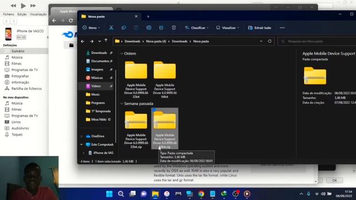Viewport: 356px width, 200px height.
Task: Open the Ficheiro menu in iTunes
Action: tap(9, 14)
